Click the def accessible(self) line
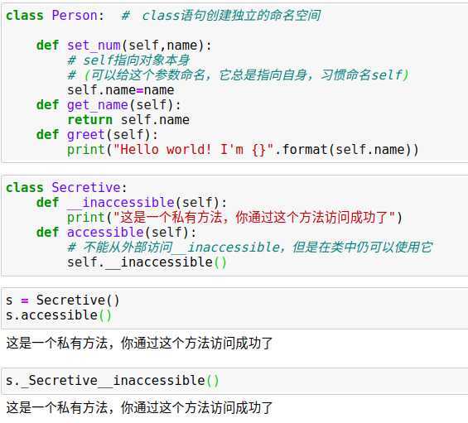This screenshot has width=468, height=423. click(117, 233)
